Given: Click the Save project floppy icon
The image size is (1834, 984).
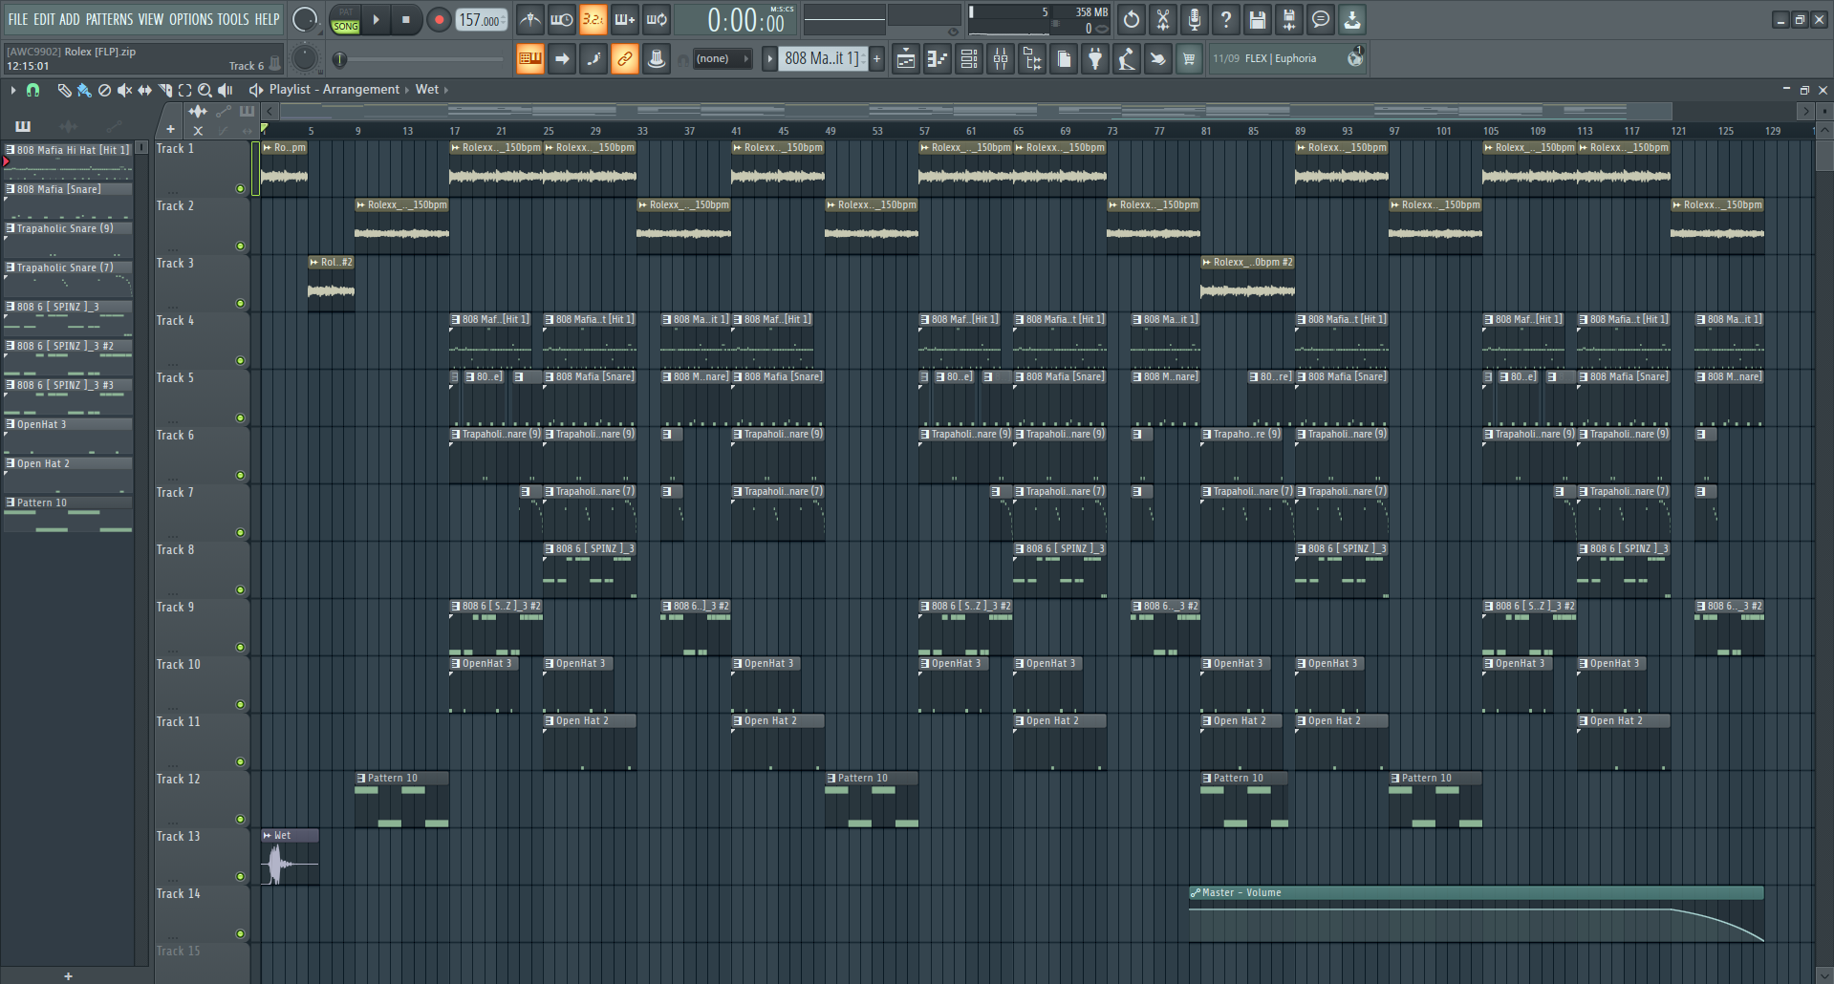Looking at the screenshot, I should point(1257,19).
